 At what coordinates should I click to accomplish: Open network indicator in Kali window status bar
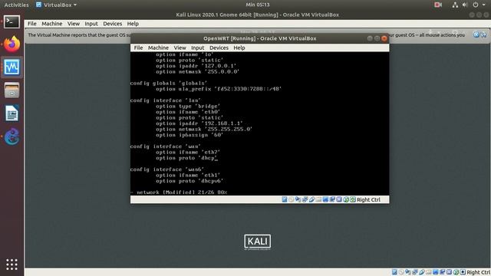(x=414, y=272)
